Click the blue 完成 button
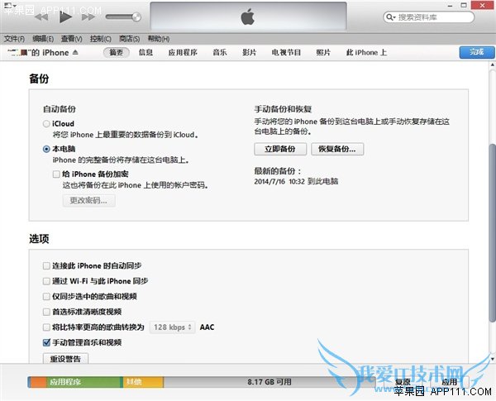496x401 pixels. click(x=477, y=52)
